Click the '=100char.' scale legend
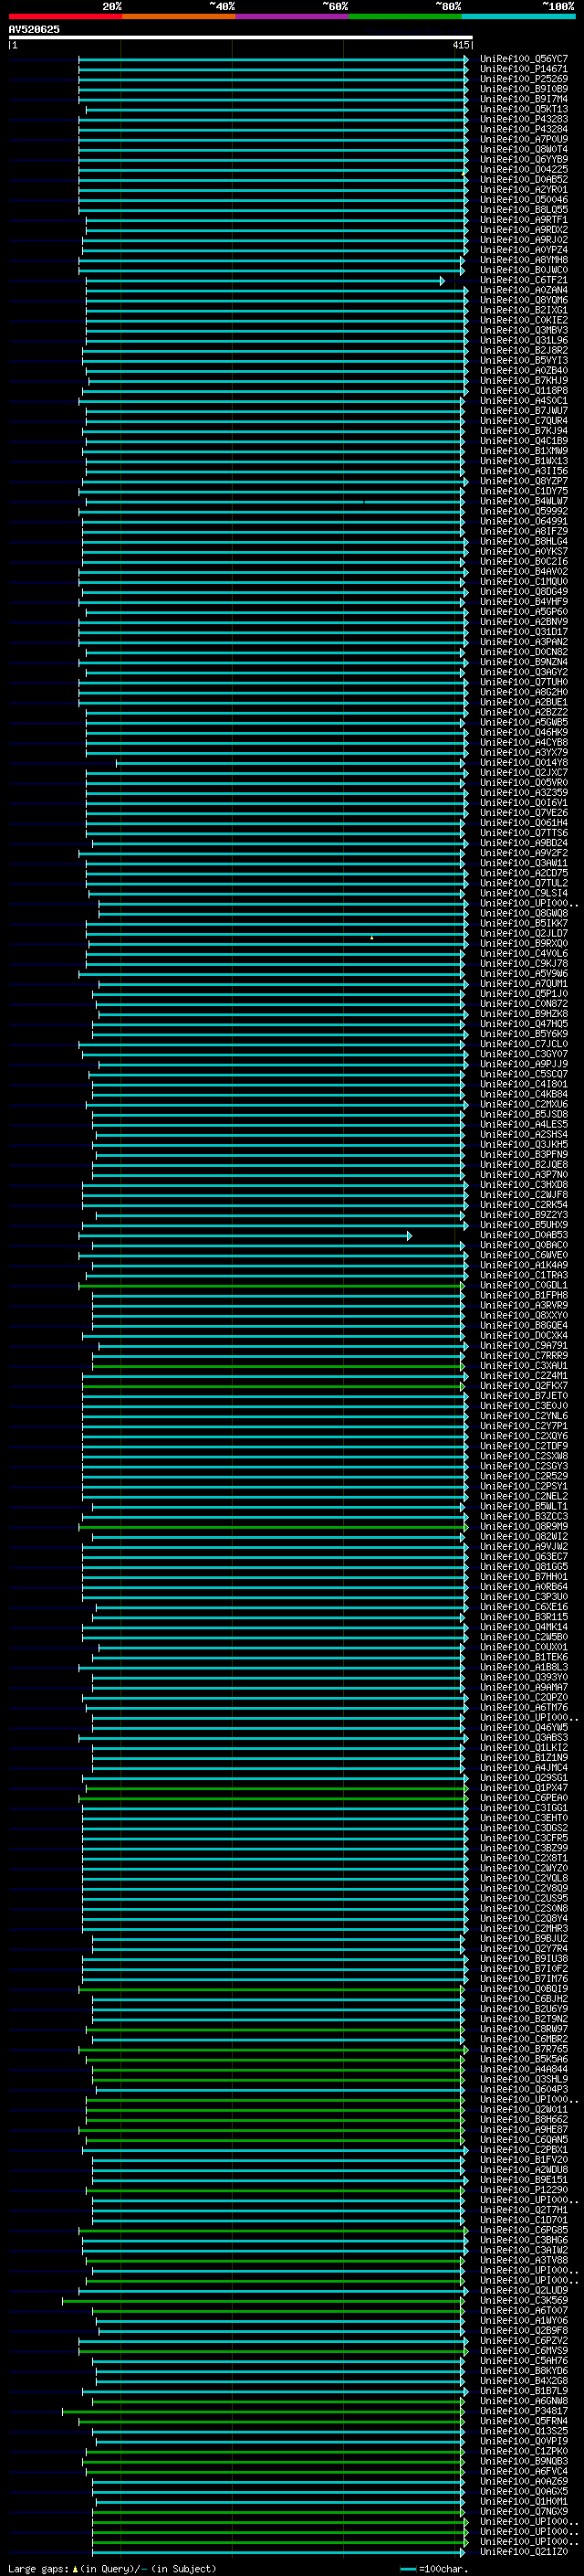584x2576 pixels. click(x=443, y=2569)
